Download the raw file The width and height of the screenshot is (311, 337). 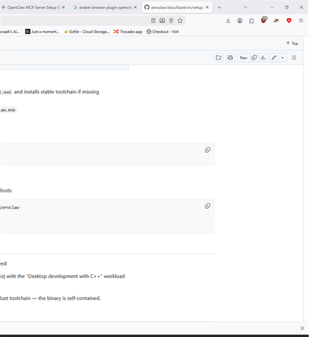click(x=262, y=58)
